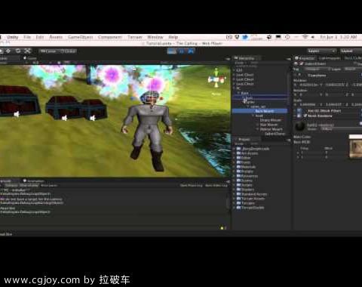Image resolution: width=362 pixels, height=287 pixels.
Task: Open the Layers dropdown
Action: click(x=321, y=51)
